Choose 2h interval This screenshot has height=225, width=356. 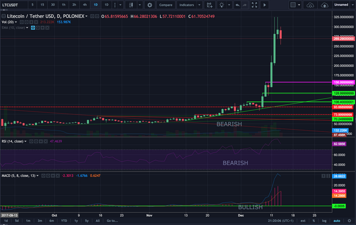point(74,5)
